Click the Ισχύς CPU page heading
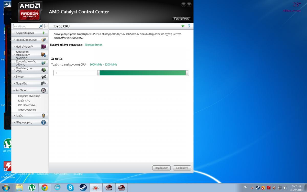Viewport: 307px width, 192px height. tap(61, 26)
